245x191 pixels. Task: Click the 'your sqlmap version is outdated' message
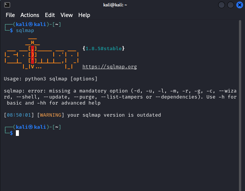point(114,115)
